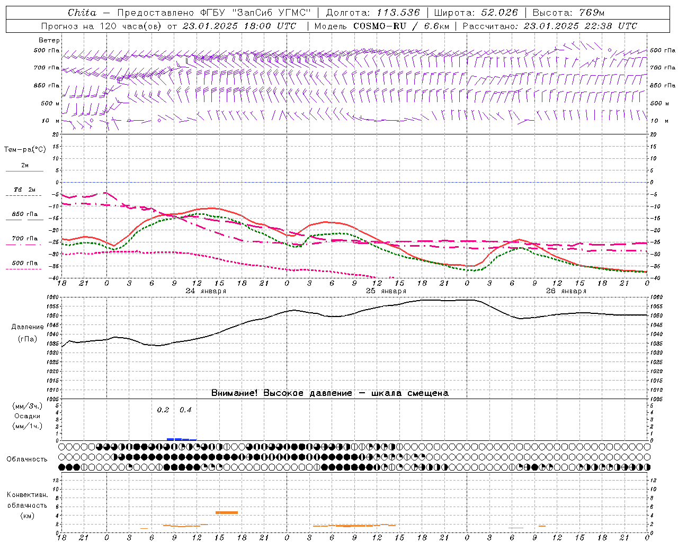Click the longitude value "Долгота: 113.536"
The width and height of the screenshot is (678, 542).
click(373, 13)
